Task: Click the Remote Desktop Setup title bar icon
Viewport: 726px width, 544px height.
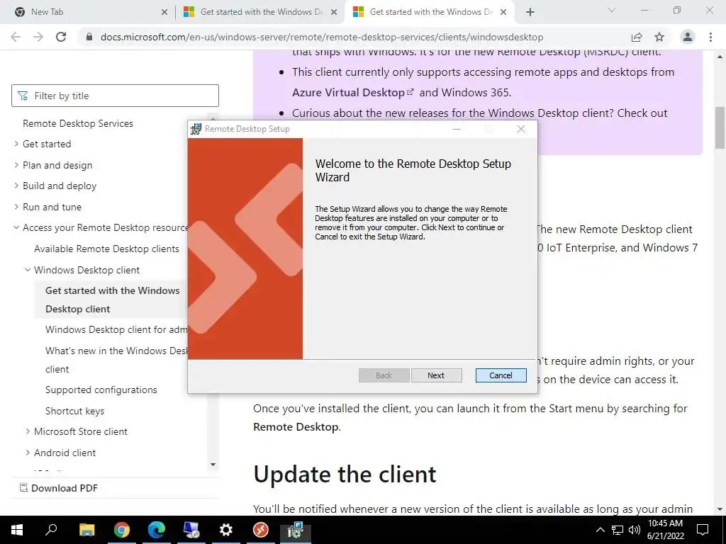Action: click(x=196, y=129)
